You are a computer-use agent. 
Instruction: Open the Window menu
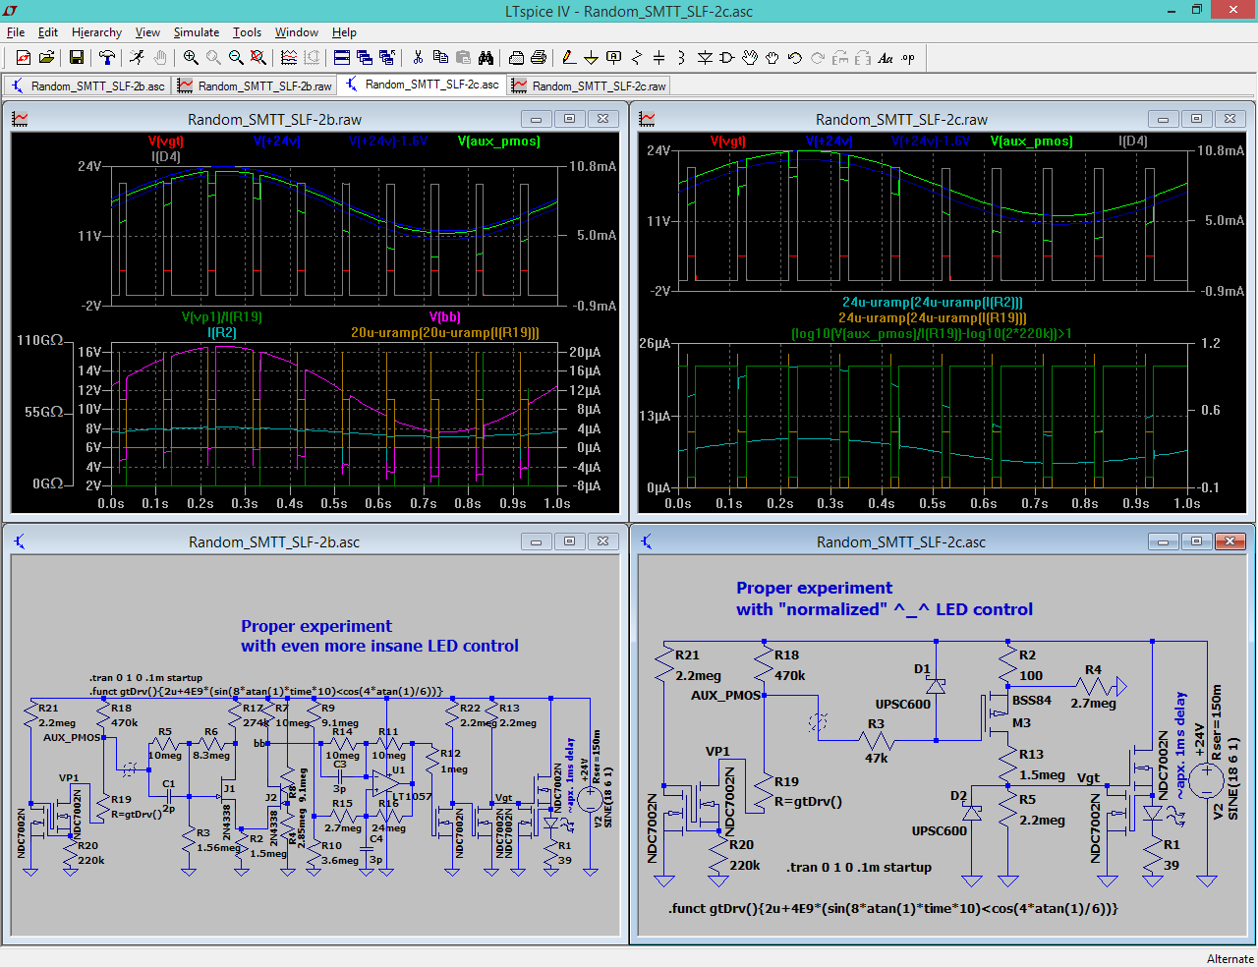coord(297,32)
